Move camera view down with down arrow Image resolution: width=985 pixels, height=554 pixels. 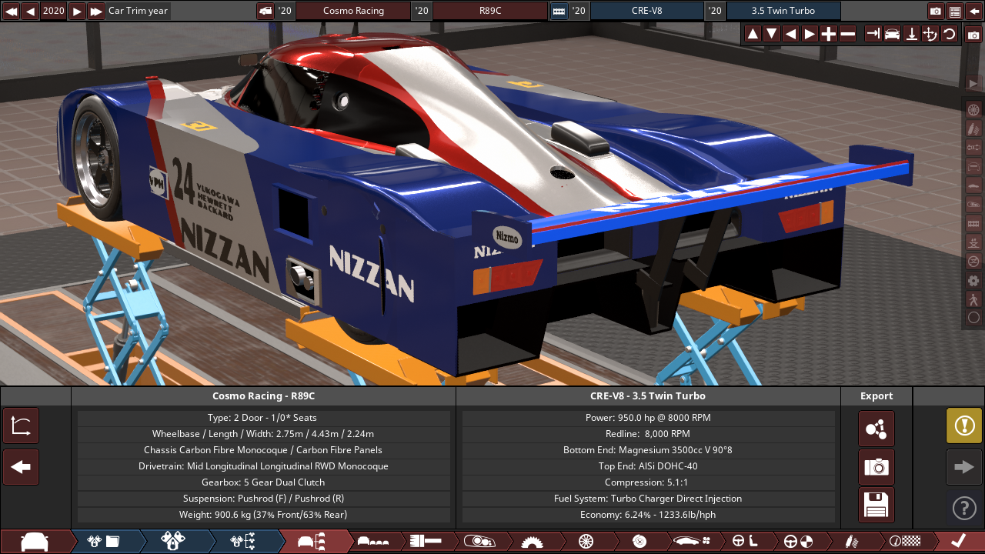(x=771, y=34)
